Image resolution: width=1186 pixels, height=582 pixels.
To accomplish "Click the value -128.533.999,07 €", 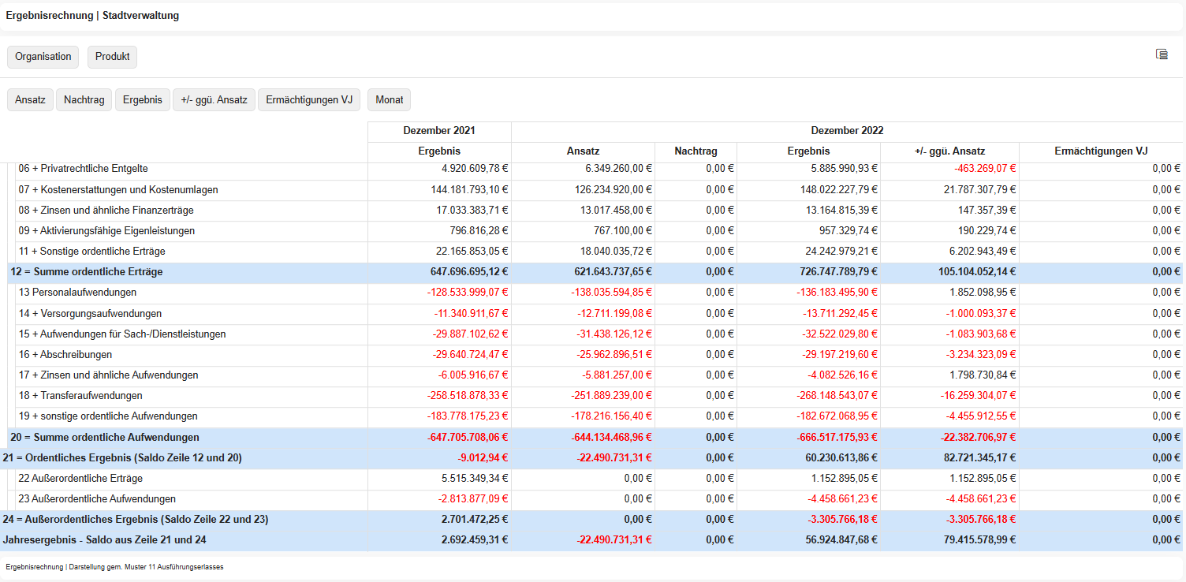I will click(x=467, y=293).
